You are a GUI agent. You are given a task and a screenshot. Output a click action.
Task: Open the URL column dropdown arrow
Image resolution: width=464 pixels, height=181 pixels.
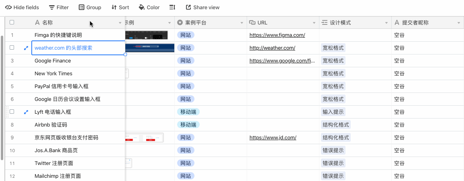314,23
